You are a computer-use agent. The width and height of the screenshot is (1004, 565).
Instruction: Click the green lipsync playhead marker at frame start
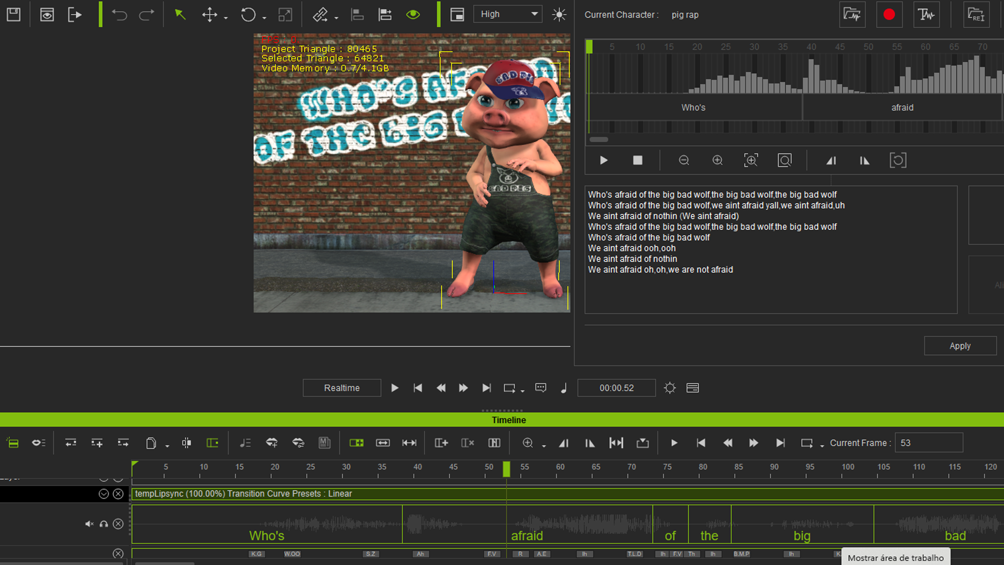tap(589, 47)
